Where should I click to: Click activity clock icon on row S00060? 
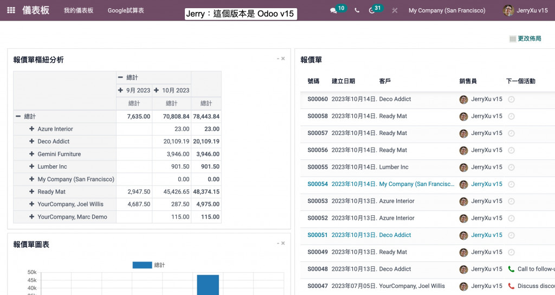pos(511,99)
